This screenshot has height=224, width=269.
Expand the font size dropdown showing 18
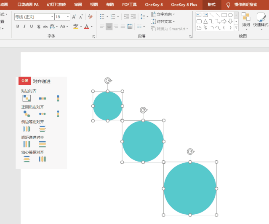coord(68,17)
